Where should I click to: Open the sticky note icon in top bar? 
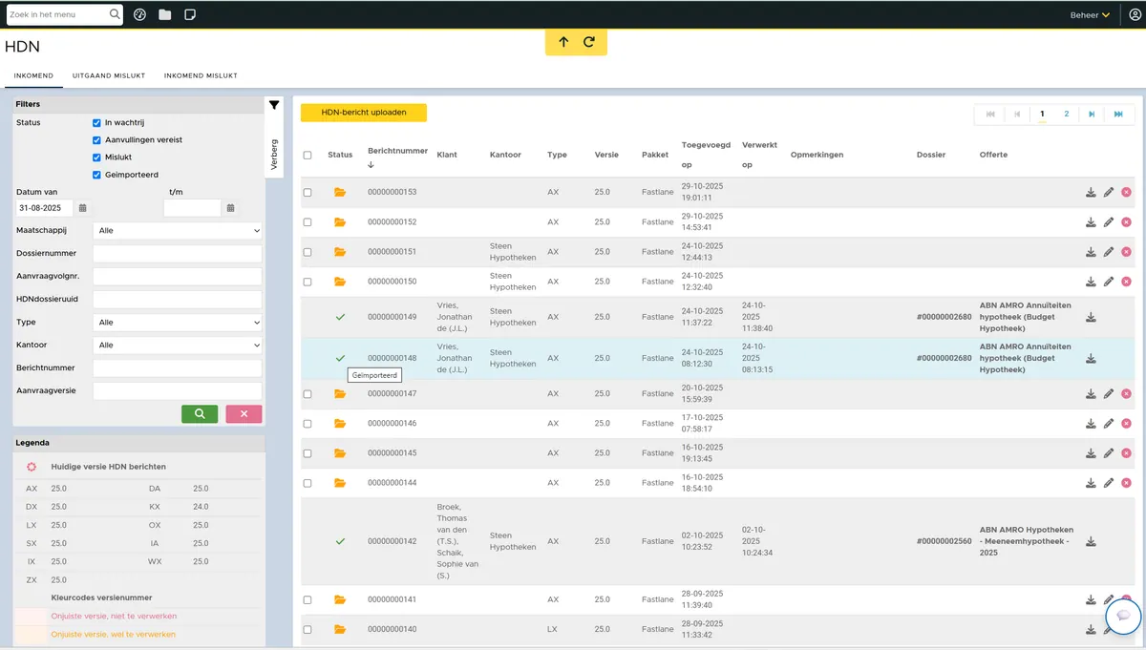pos(190,15)
